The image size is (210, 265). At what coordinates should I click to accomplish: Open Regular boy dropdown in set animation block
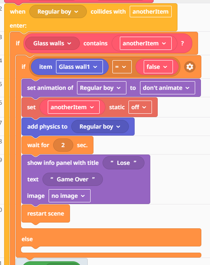(102, 88)
